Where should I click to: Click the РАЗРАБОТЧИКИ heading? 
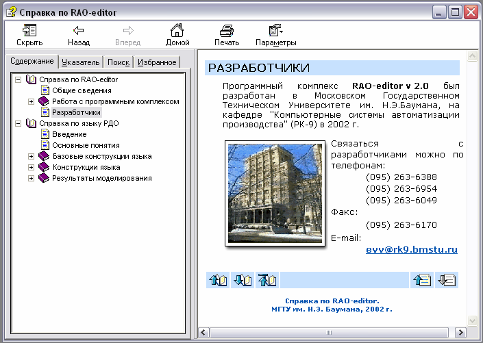point(259,68)
